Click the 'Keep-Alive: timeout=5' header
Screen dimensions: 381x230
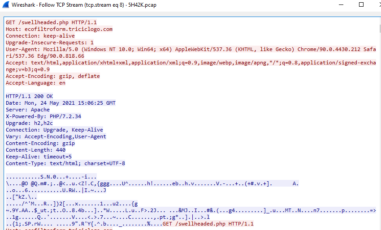point(39,157)
